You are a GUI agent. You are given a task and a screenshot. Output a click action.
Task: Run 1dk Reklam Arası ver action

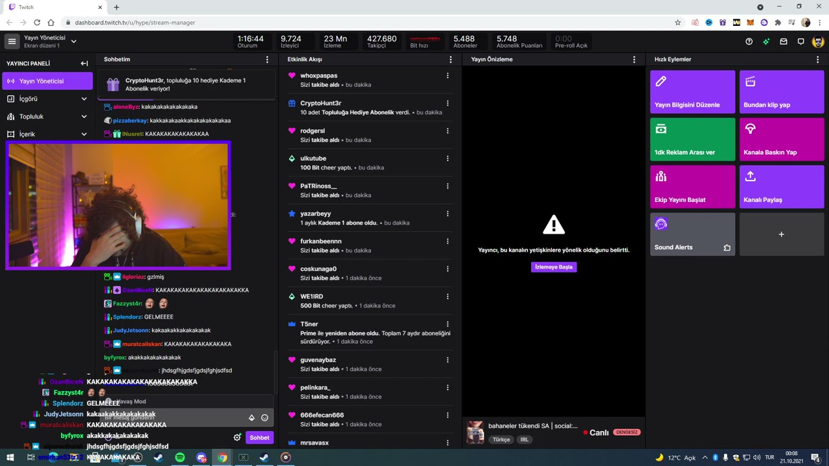692,139
